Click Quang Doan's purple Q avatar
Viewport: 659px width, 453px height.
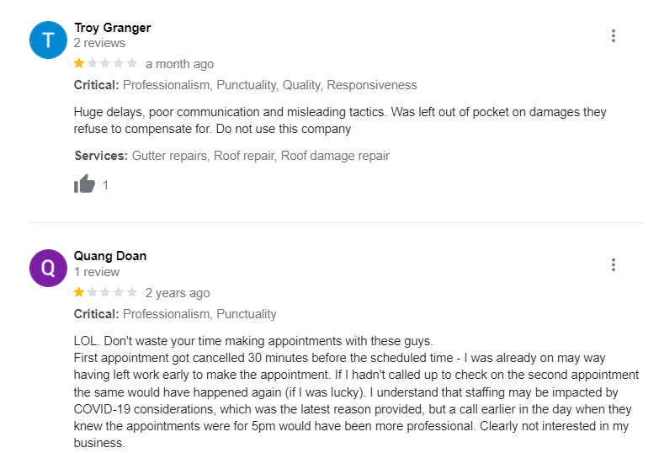point(48,268)
